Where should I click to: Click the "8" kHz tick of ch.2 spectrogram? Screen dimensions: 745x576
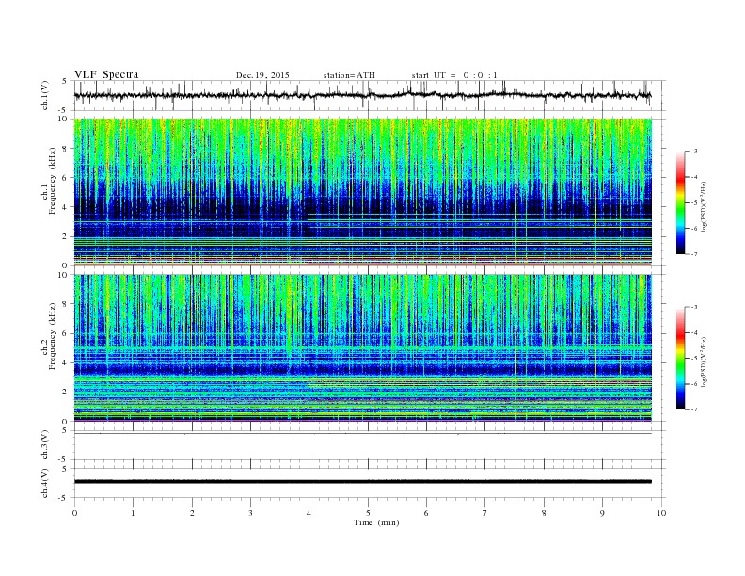66,304
